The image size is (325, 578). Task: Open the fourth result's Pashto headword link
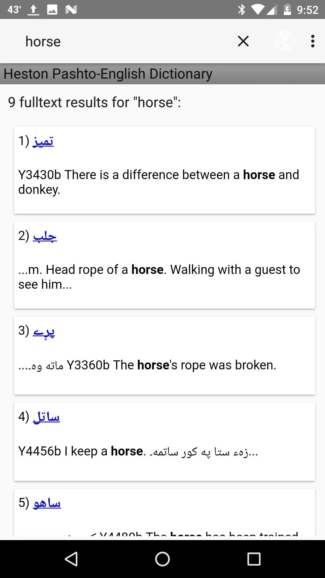click(46, 417)
